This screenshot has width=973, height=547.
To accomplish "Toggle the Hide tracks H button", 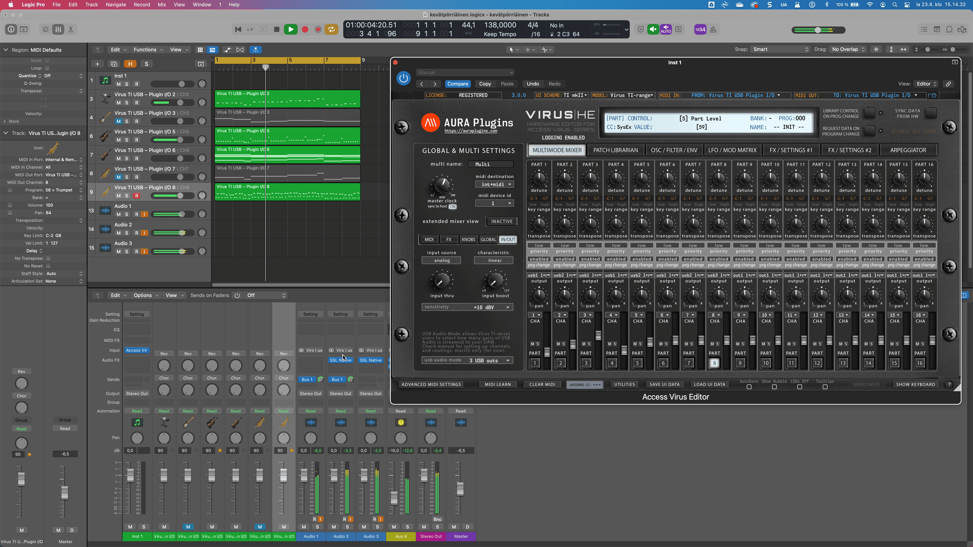I will pyautogui.click(x=130, y=64).
